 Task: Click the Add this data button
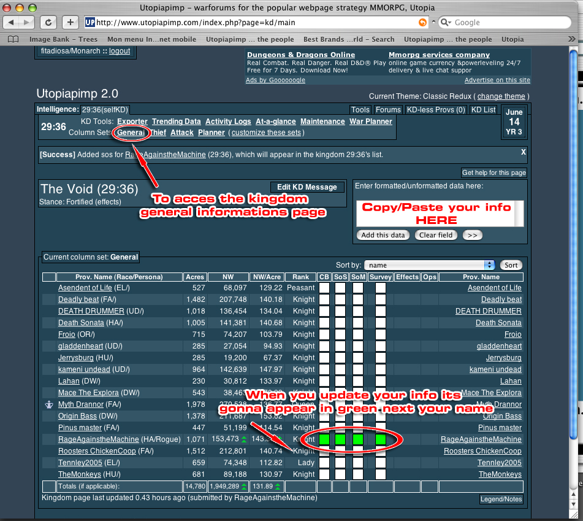point(383,235)
